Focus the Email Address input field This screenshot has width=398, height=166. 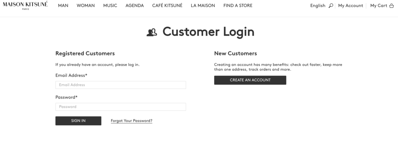(x=120, y=85)
